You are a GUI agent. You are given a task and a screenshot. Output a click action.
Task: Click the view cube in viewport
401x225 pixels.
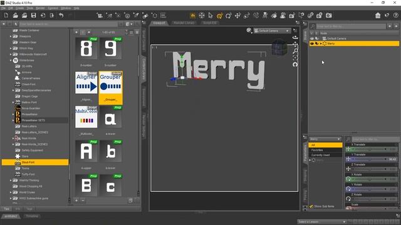point(279,47)
